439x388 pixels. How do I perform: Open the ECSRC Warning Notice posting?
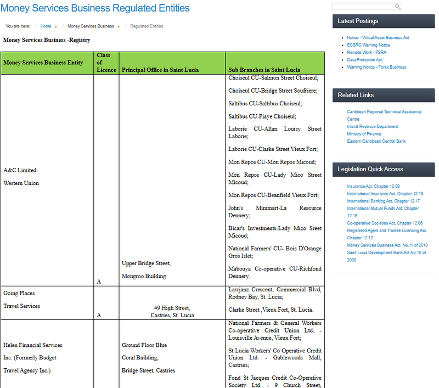[368, 45]
